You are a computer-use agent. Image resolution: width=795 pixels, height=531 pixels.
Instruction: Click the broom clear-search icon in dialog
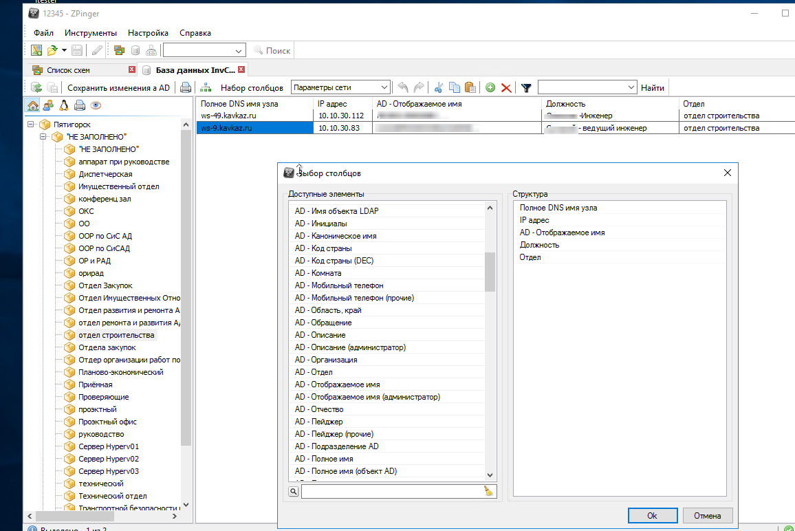(489, 491)
